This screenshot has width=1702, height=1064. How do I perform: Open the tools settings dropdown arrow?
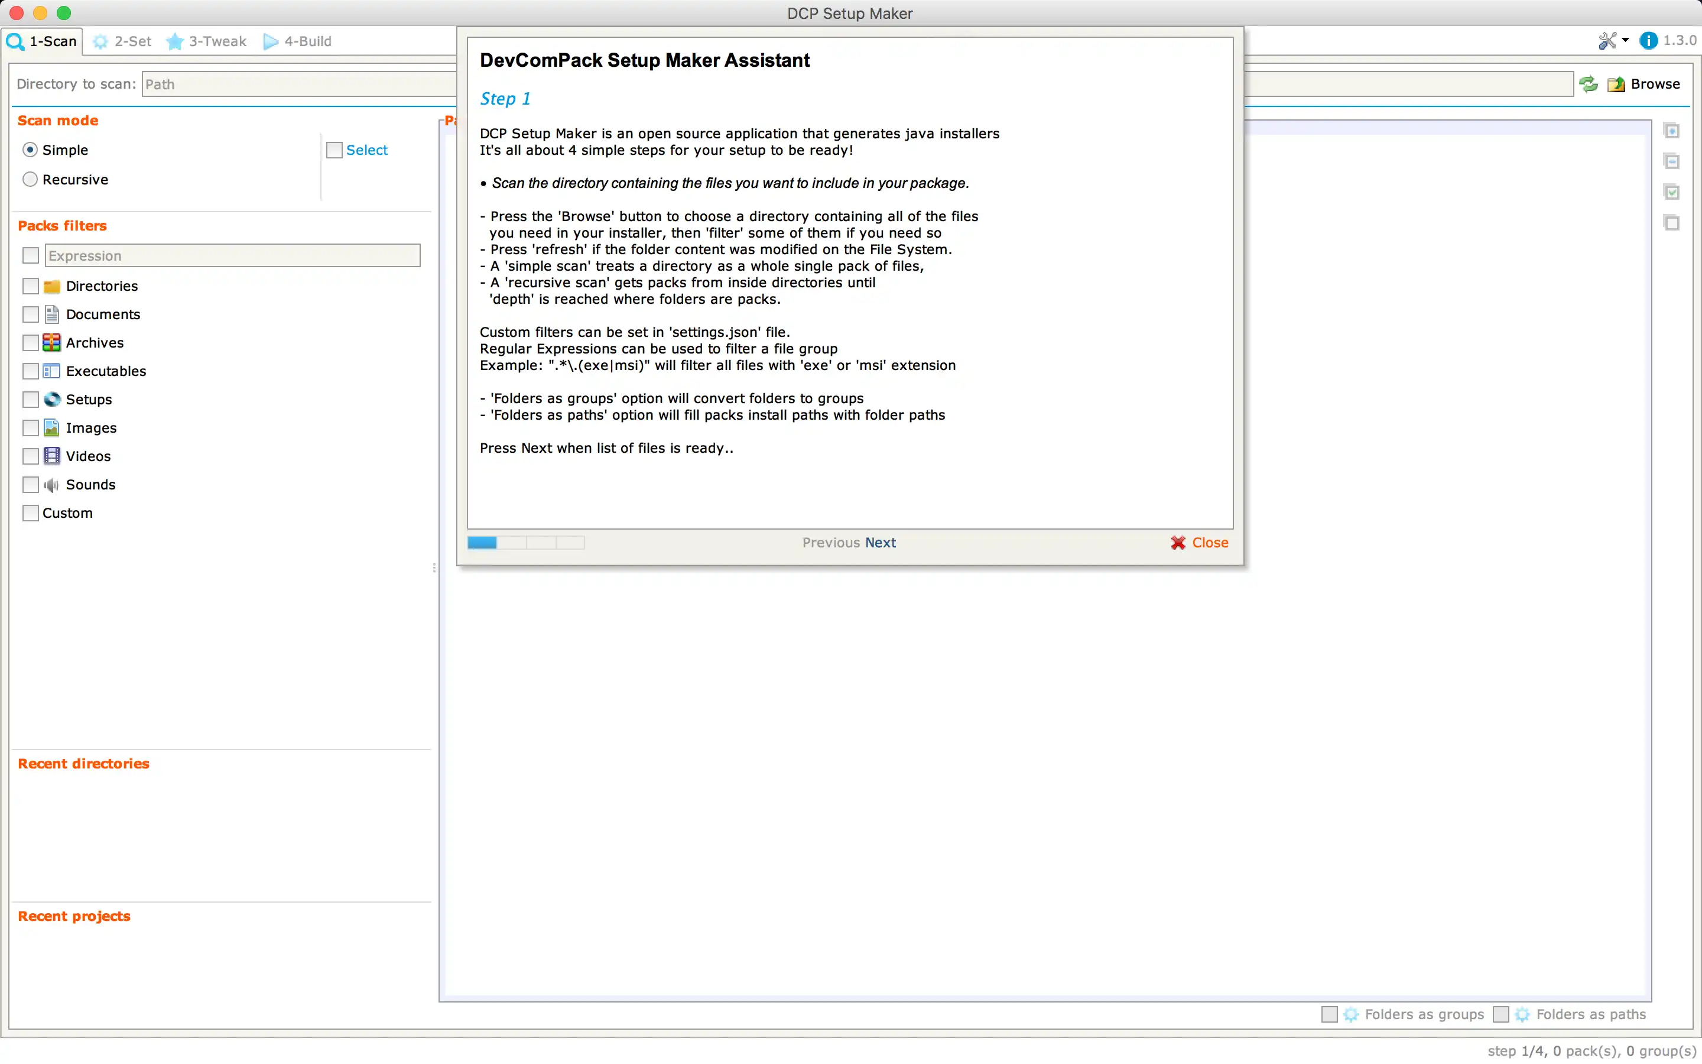coord(1625,41)
